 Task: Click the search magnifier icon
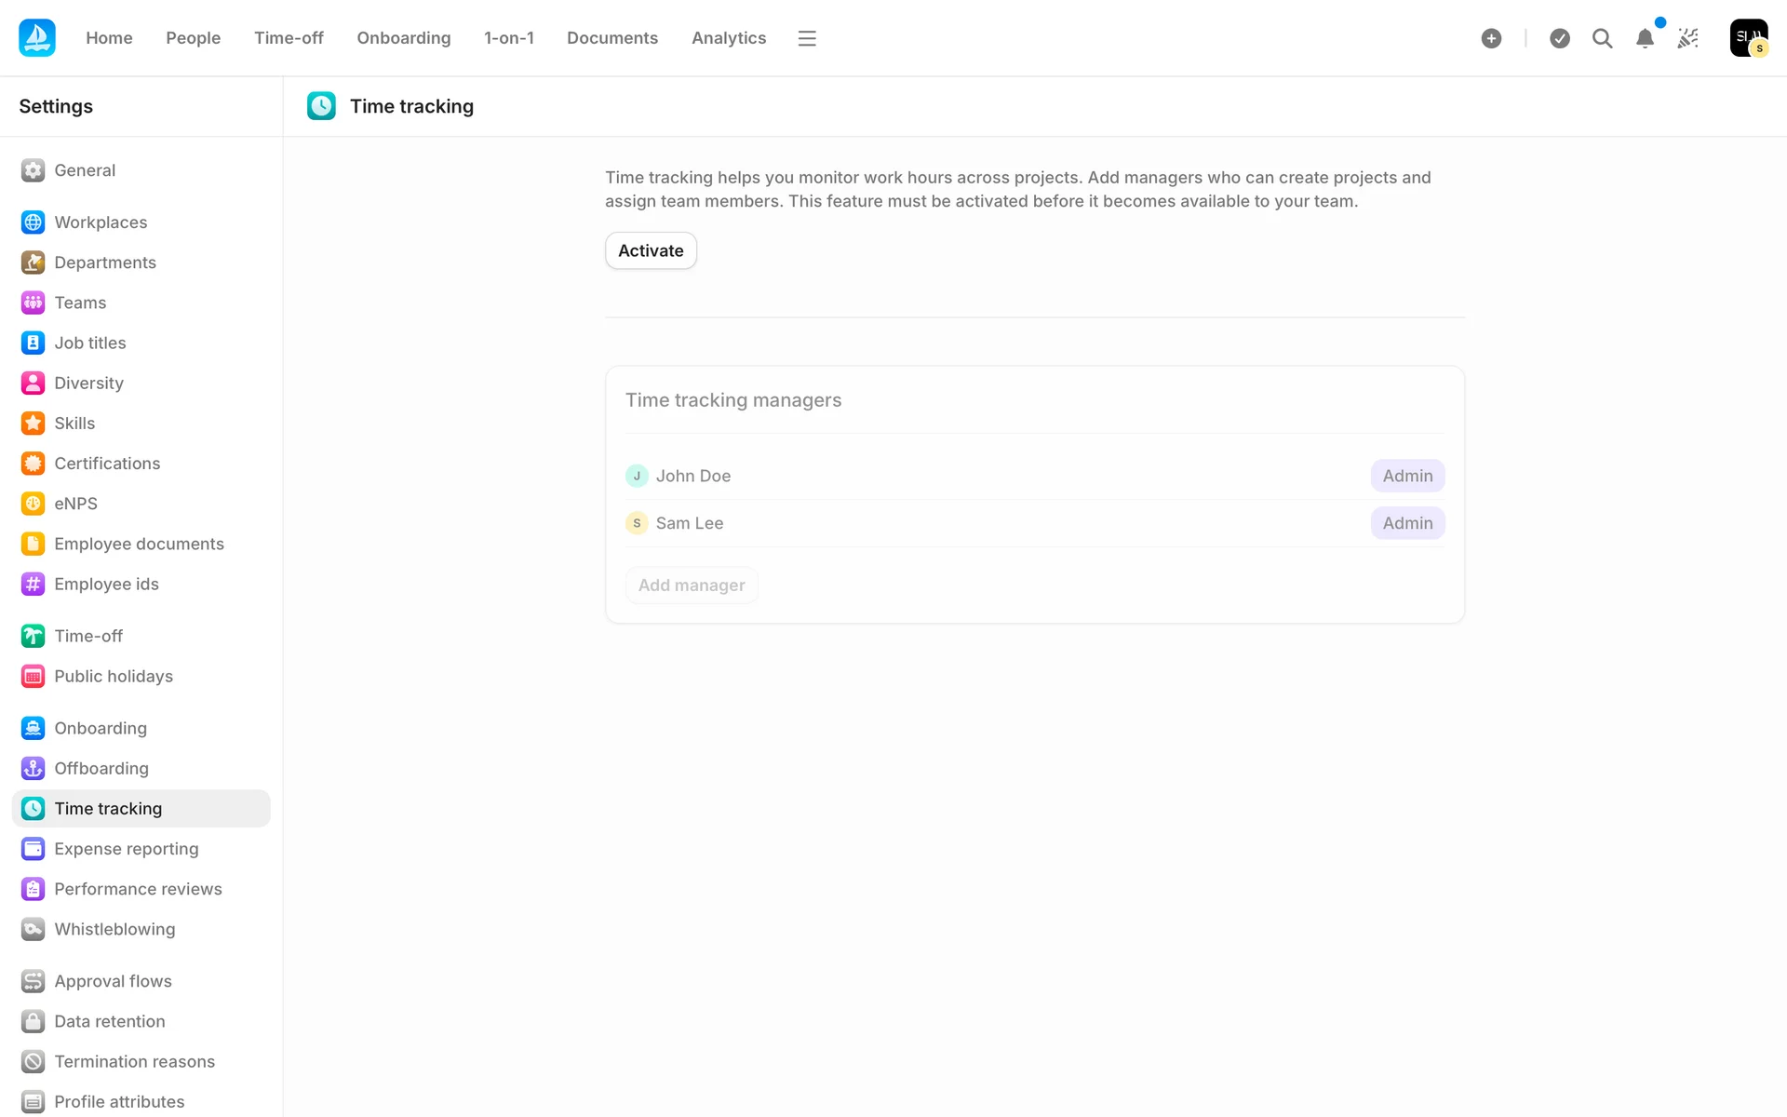[1602, 38]
